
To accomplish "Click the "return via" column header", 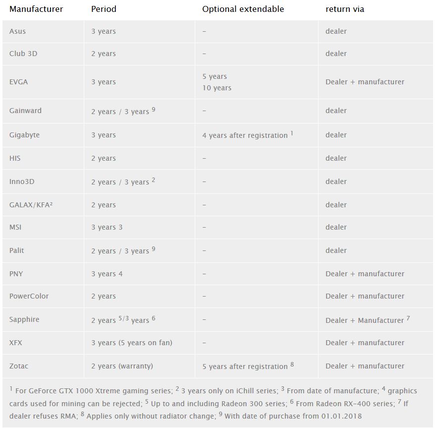I will 345,9.
